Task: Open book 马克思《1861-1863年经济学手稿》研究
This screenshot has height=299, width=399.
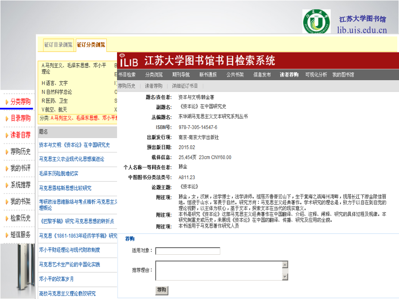Action: (x=78, y=236)
